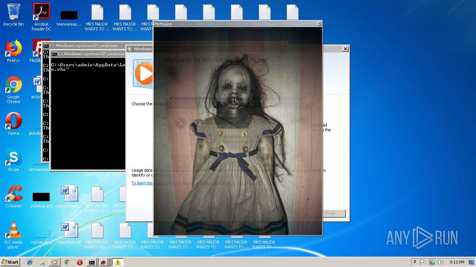Click the colored cube taskbar application
The image size is (476, 267).
(x=104, y=262)
